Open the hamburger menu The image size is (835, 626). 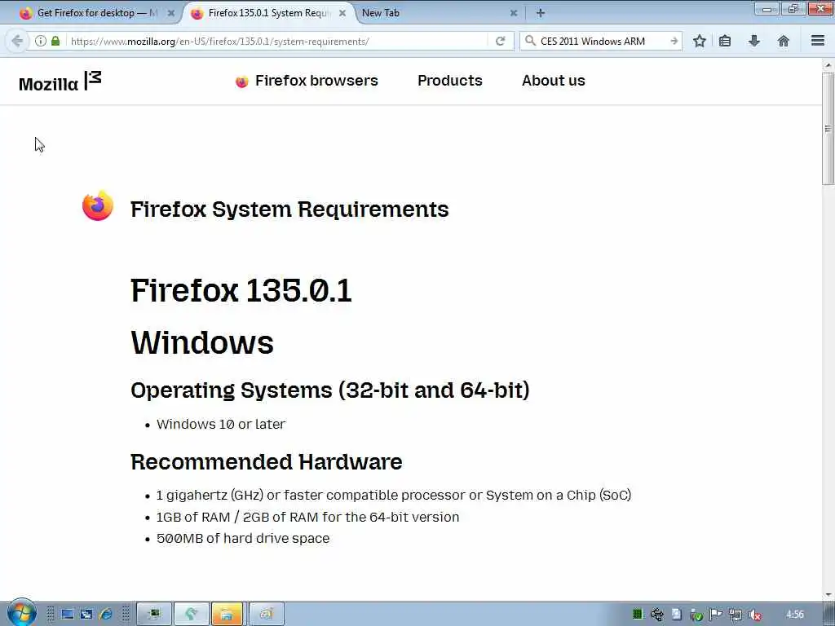click(x=818, y=41)
